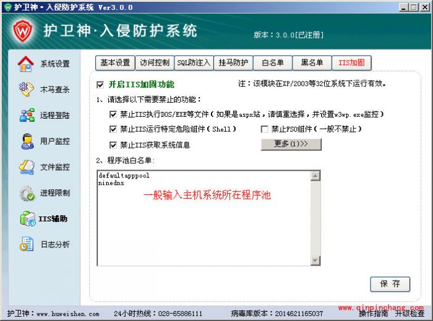Click the 木马查杀 scan icon
The height and width of the screenshot is (321, 433).
click(27, 89)
